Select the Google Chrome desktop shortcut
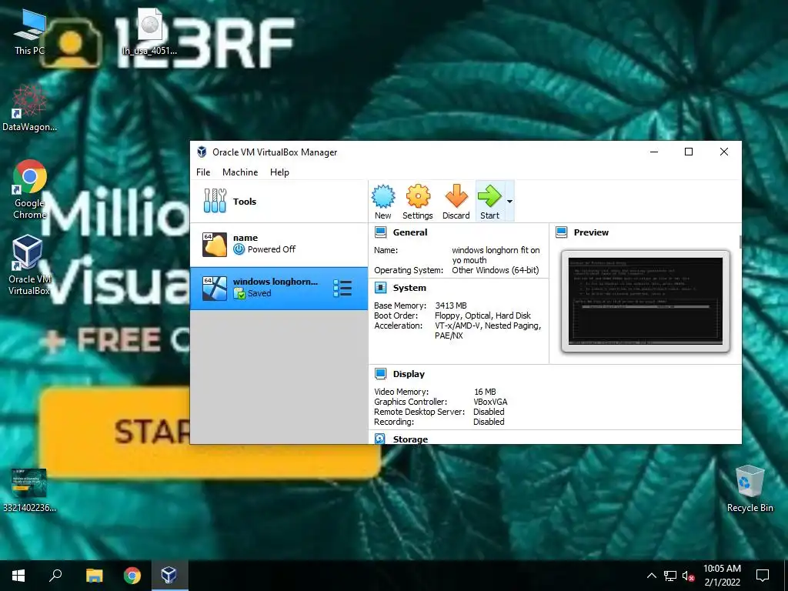 pyautogui.click(x=30, y=190)
